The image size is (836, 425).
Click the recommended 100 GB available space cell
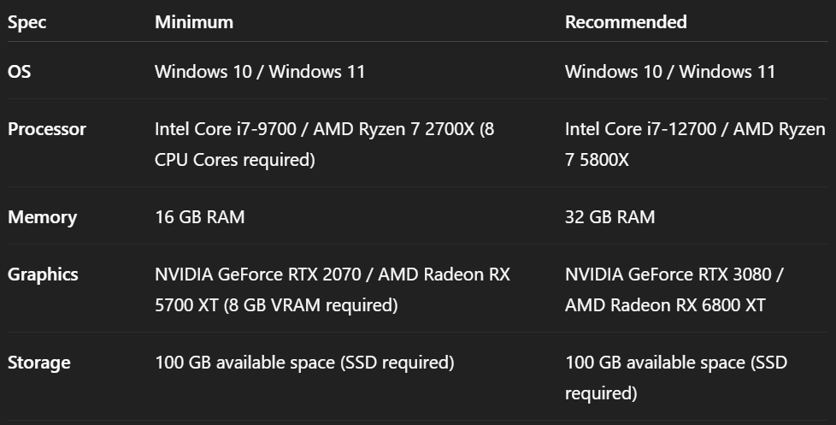[x=676, y=378]
